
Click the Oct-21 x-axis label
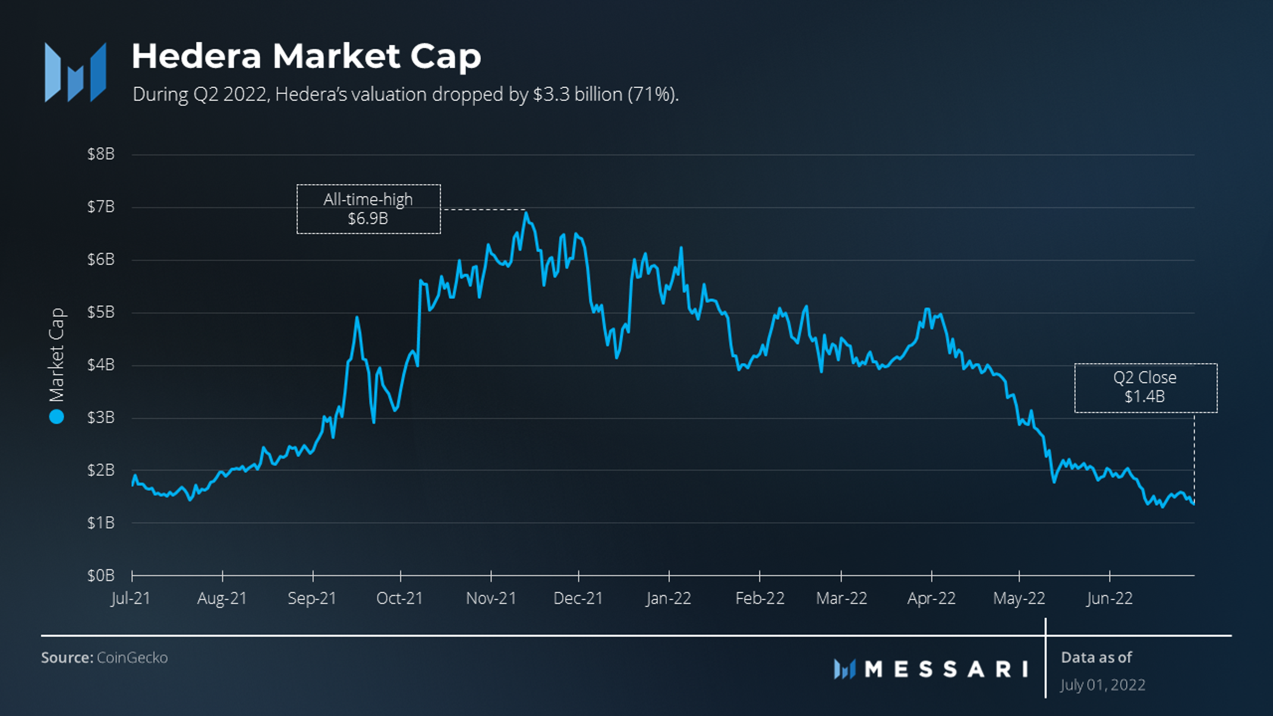pos(400,598)
